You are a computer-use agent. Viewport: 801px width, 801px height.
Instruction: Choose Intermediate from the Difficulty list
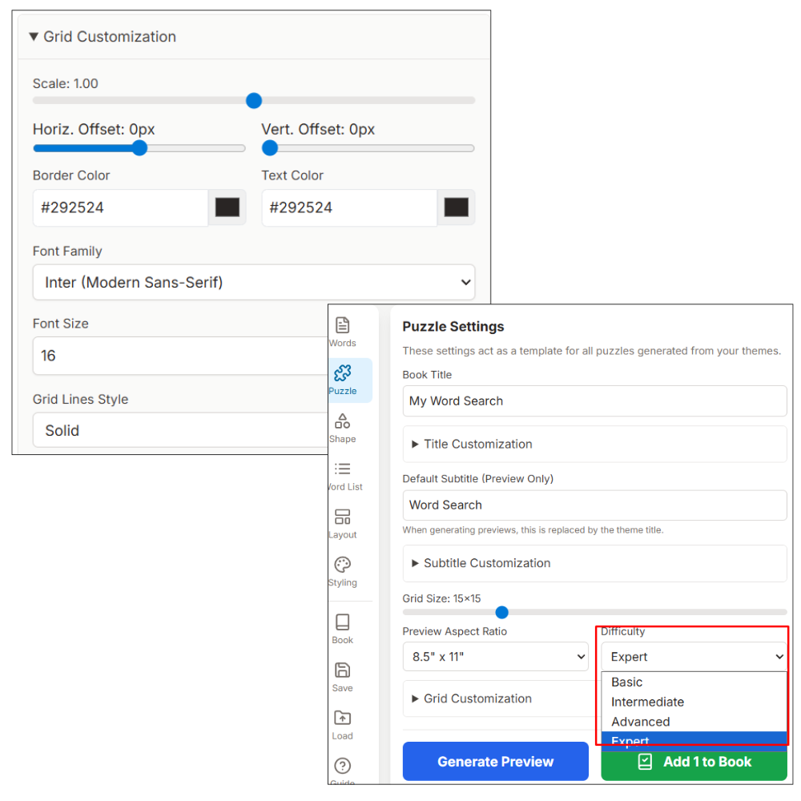(647, 702)
